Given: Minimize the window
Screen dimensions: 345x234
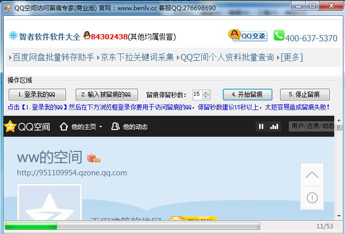Looking at the screenshot, I should point(298,6).
